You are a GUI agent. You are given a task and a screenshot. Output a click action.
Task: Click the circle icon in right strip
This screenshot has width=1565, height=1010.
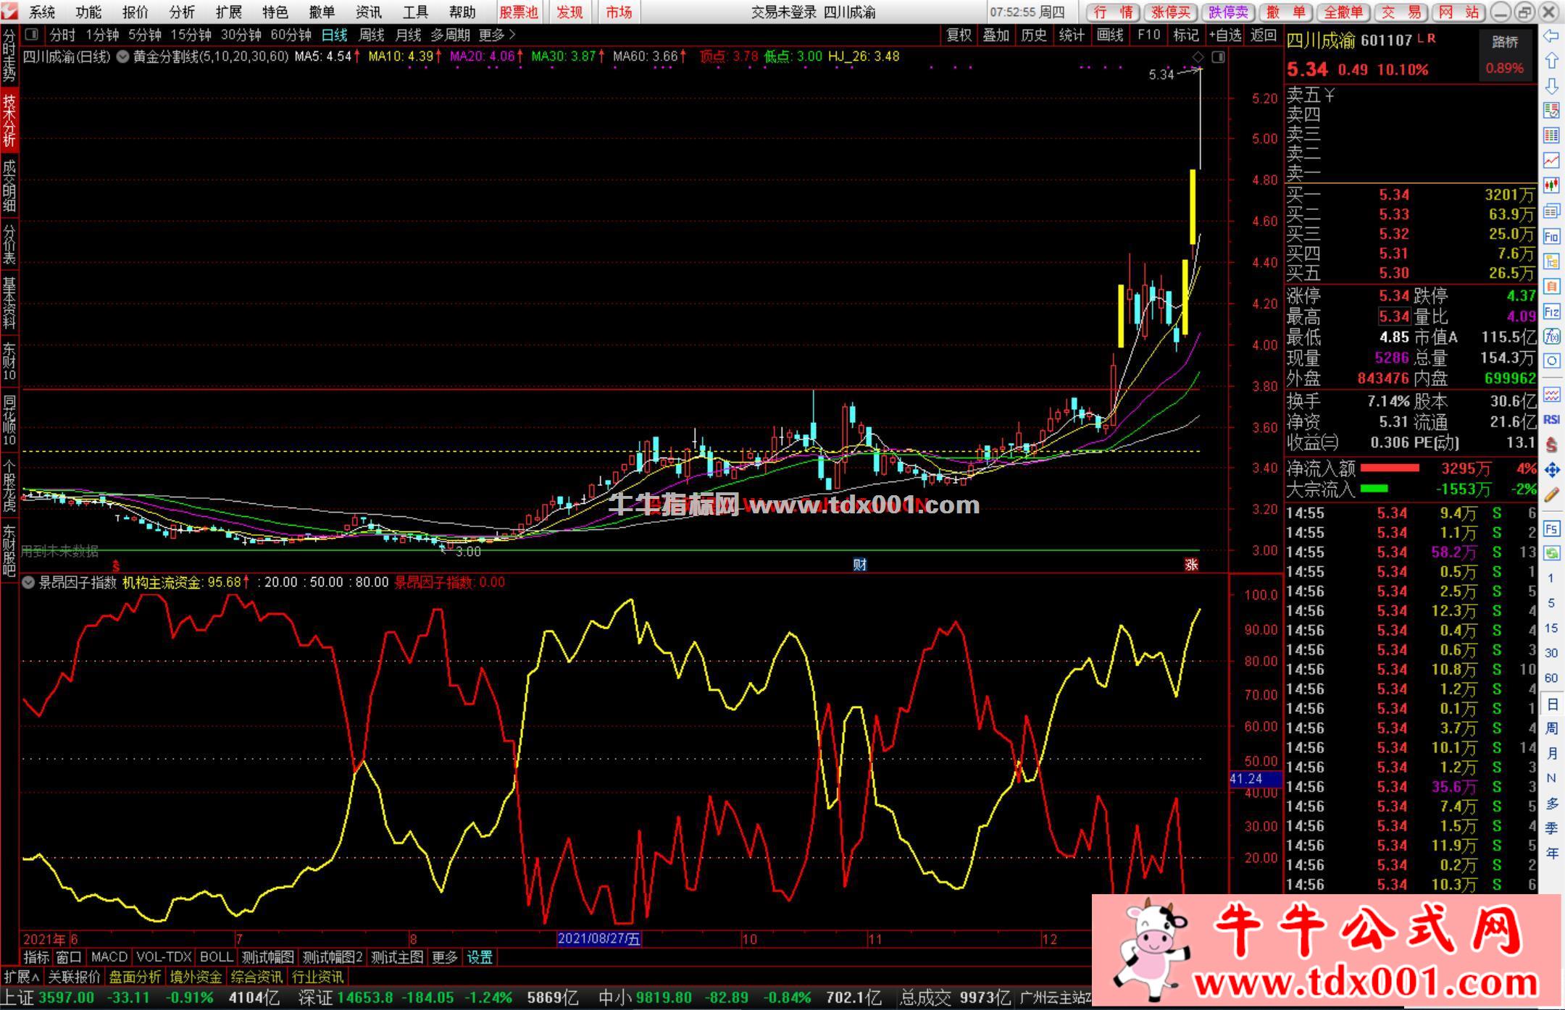tap(1551, 361)
